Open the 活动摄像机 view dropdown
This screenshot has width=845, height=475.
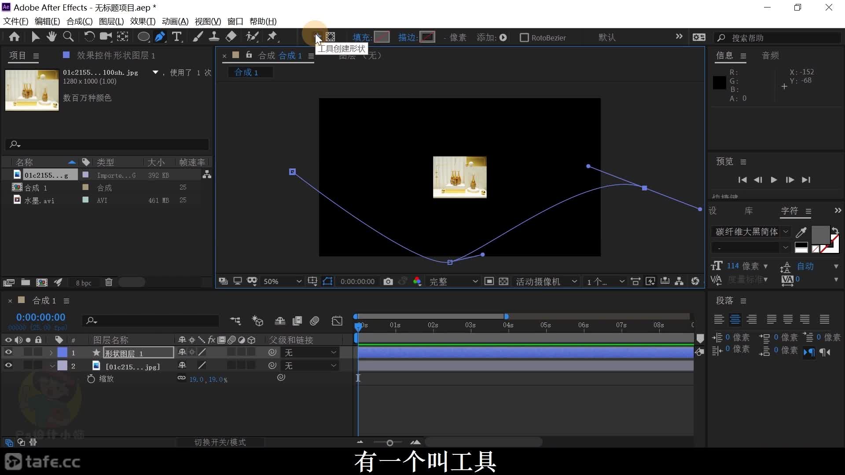tap(546, 281)
